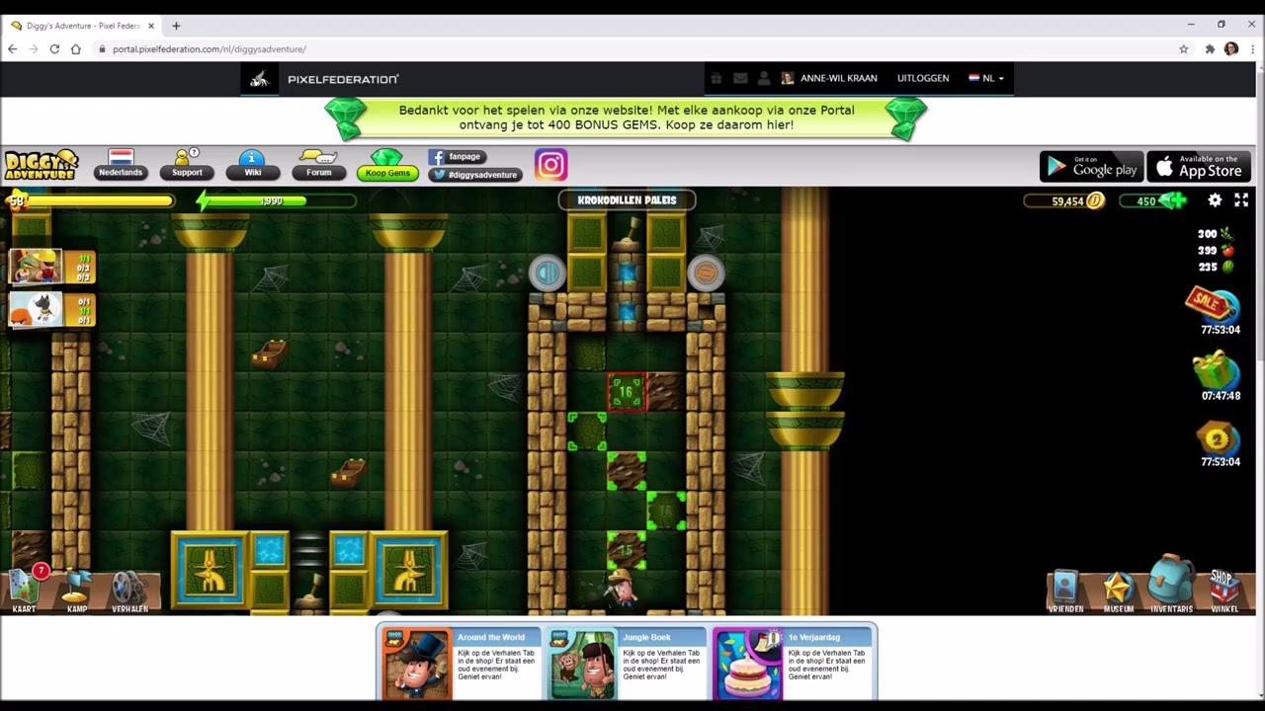
Task: Open the Jungle Boek event card
Action: click(627, 664)
